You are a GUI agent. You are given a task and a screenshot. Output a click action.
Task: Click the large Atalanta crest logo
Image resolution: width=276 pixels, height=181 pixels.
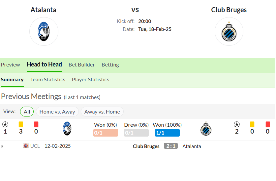(x=44, y=32)
